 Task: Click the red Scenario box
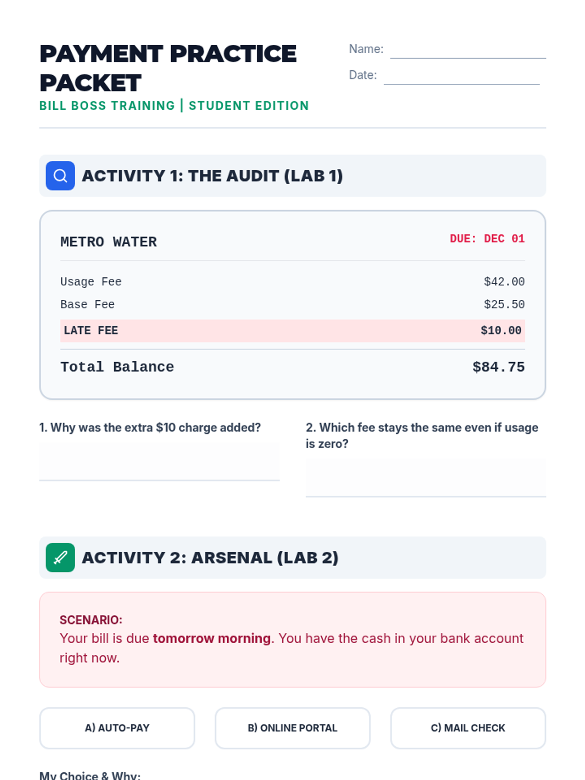(292, 640)
